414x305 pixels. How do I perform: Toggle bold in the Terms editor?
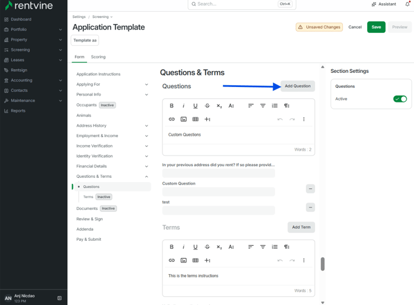tap(172, 247)
